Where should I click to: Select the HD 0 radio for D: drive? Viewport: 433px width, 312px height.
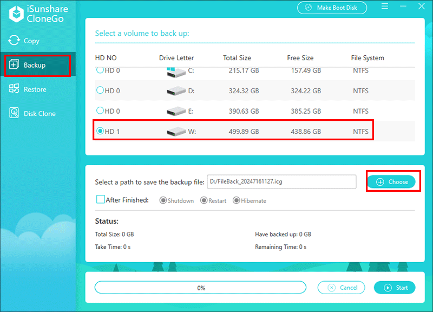[100, 90]
